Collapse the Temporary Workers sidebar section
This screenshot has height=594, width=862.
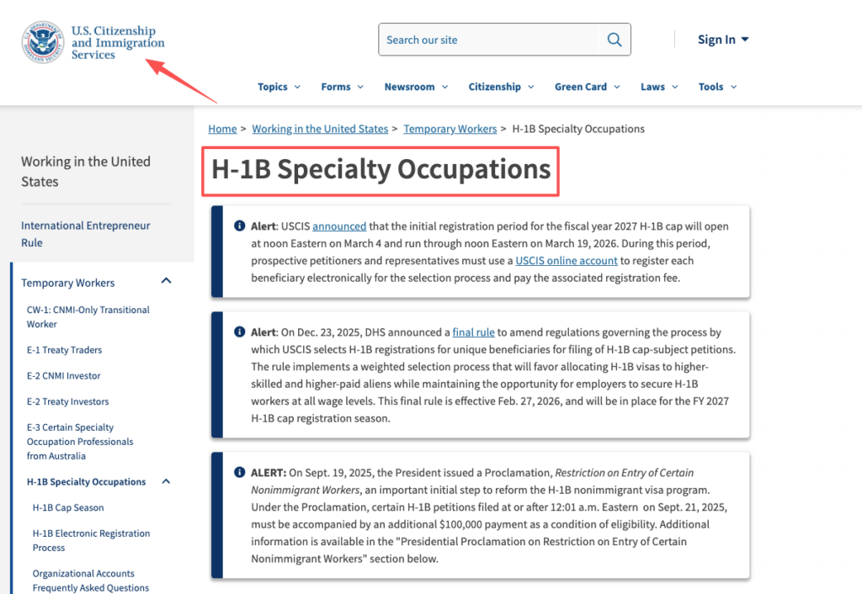click(167, 280)
